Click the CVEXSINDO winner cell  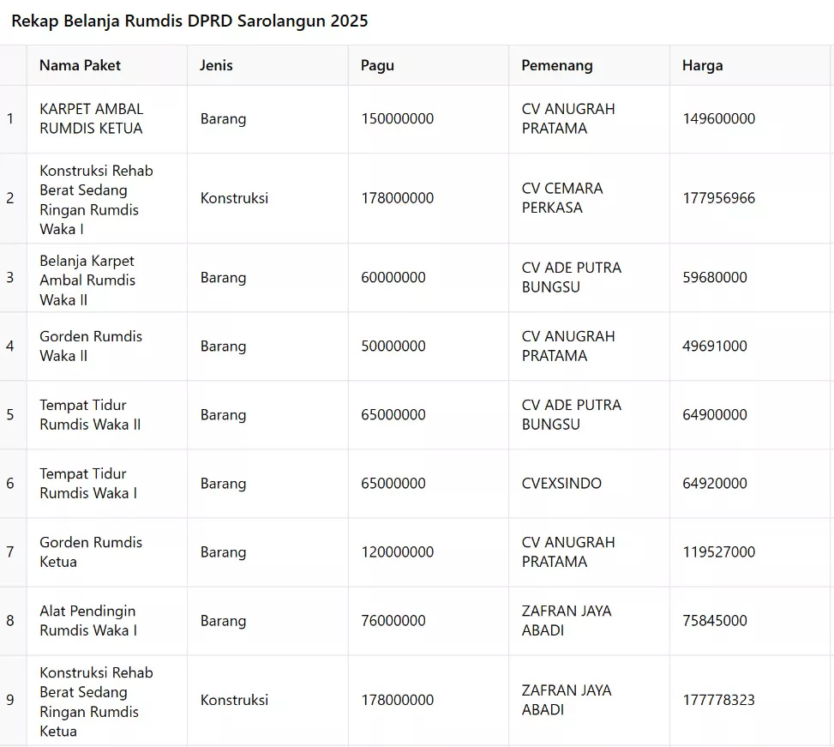561,484
